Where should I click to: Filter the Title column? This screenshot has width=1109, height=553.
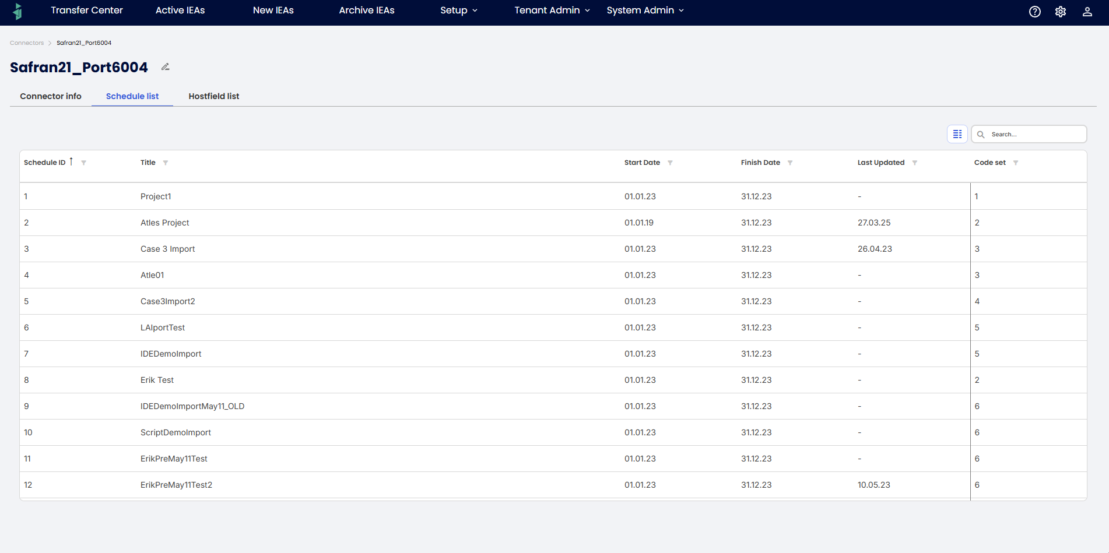(x=166, y=163)
